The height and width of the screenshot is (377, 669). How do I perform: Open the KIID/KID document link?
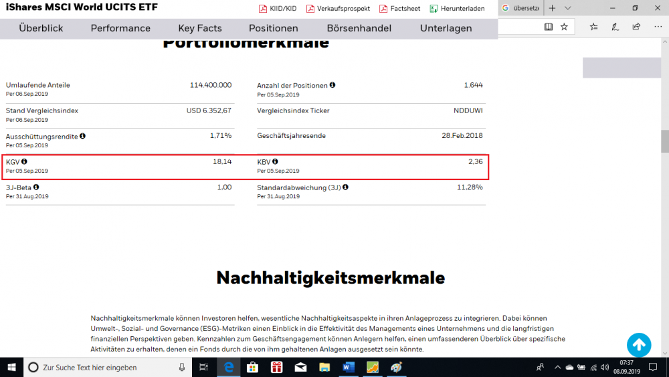[x=278, y=9]
